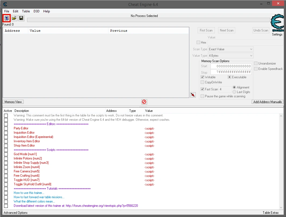Screen dimensions: 286x217
Task: Enable the Unrandomizer checkbox
Action: pyautogui.click(x=256, y=63)
